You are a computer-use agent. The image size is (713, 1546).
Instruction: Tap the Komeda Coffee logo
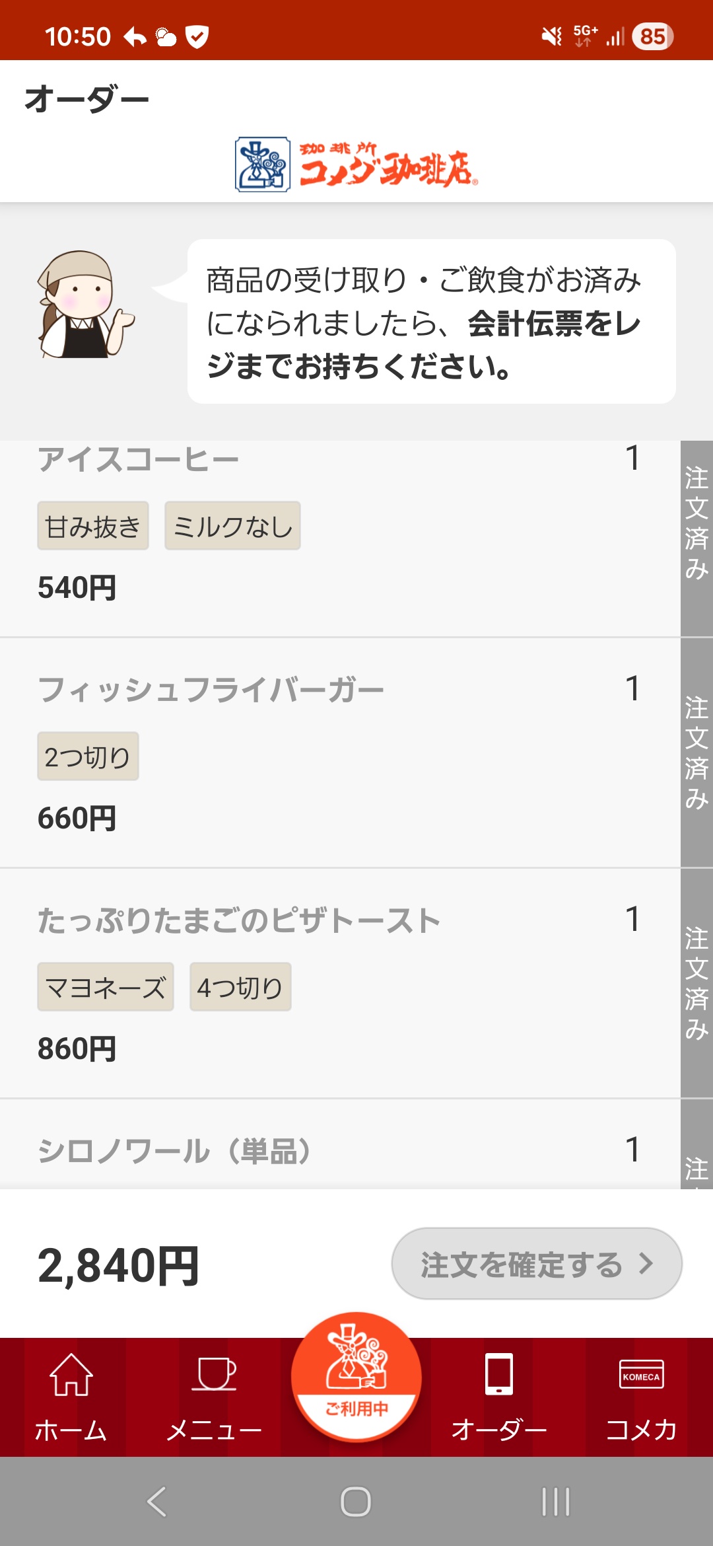coord(356,165)
